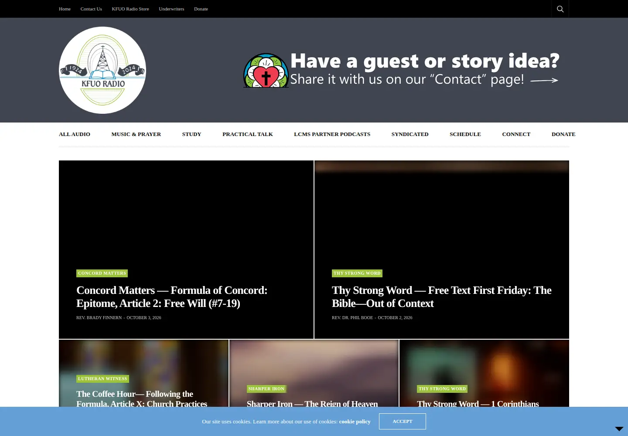628x436 pixels.
Task: Open The Coffee Hour article title
Action: [142, 399]
